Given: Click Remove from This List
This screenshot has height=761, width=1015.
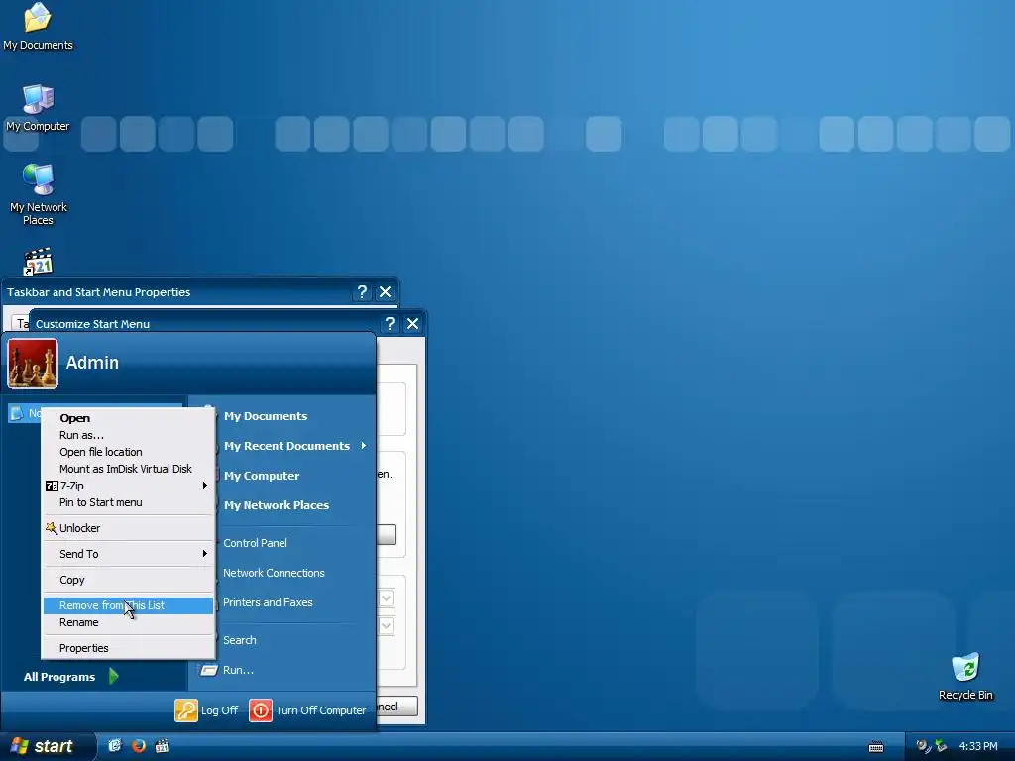Looking at the screenshot, I should coord(128,605).
